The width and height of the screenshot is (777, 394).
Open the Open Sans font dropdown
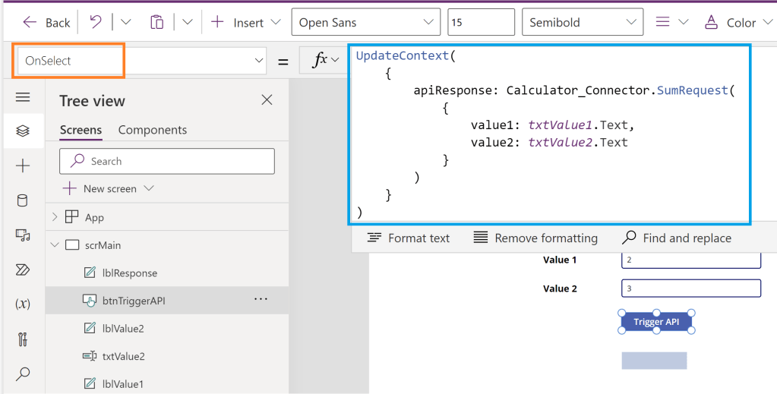point(365,22)
